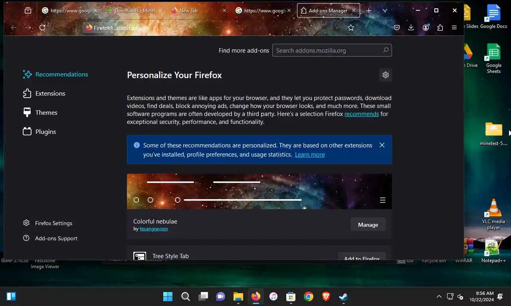Open Pocket save icon in toolbar

[397, 27]
